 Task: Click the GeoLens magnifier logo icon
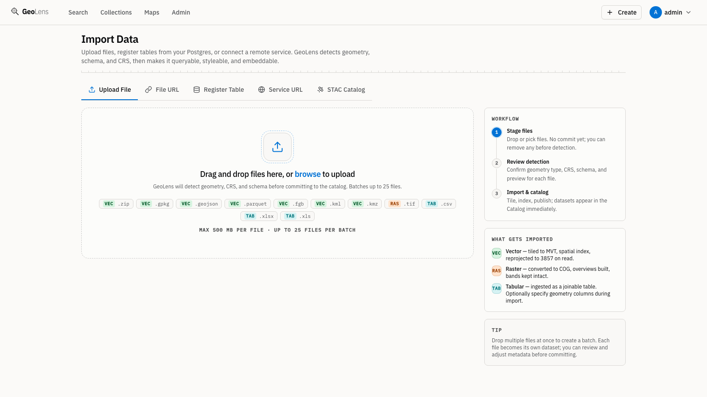click(15, 11)
